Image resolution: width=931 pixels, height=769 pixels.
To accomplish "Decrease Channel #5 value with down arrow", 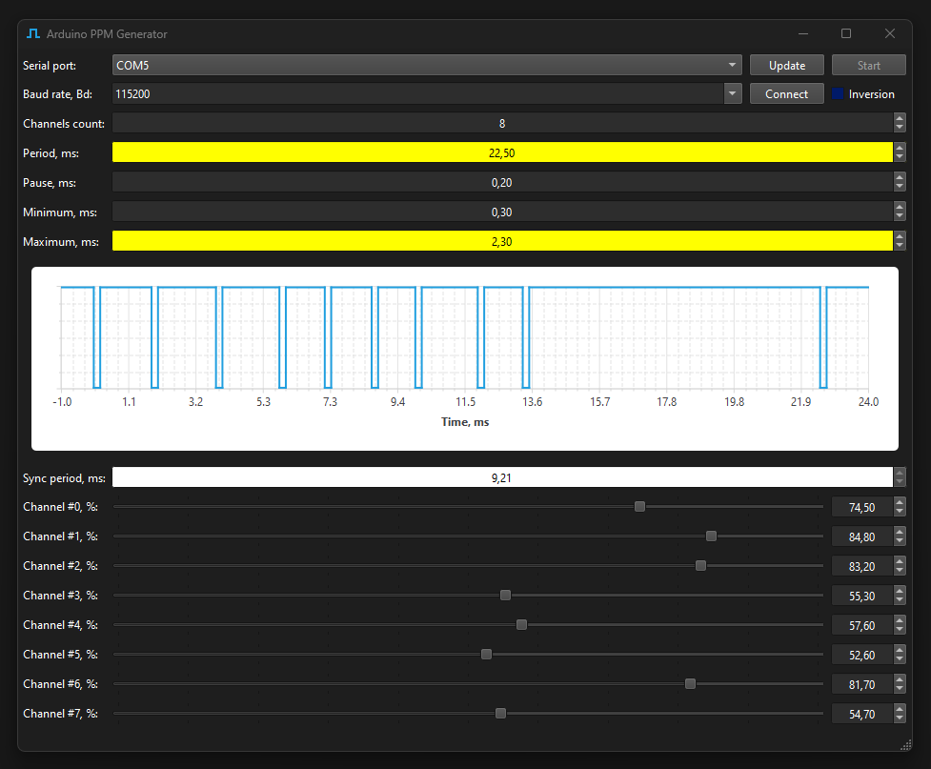I will click(x=900, y=659).
